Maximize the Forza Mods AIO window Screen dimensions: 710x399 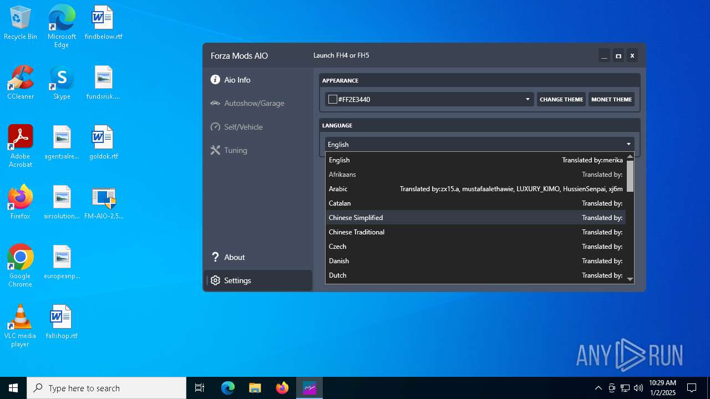point(618,56)
